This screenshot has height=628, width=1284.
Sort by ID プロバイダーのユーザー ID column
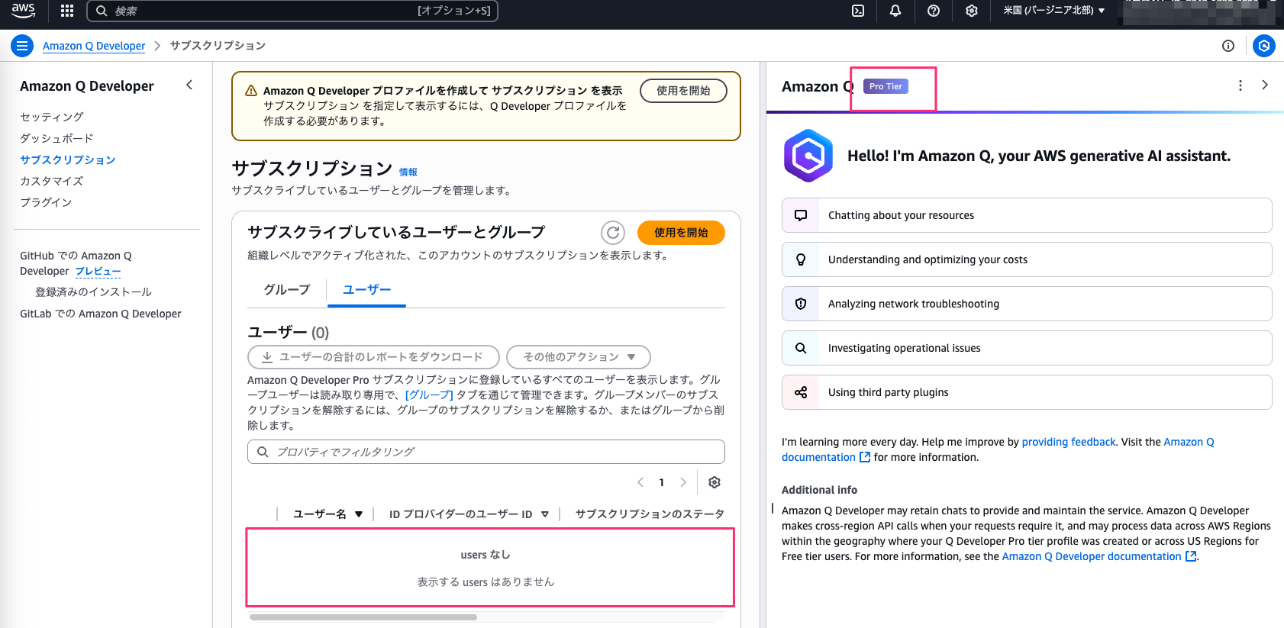469,514
